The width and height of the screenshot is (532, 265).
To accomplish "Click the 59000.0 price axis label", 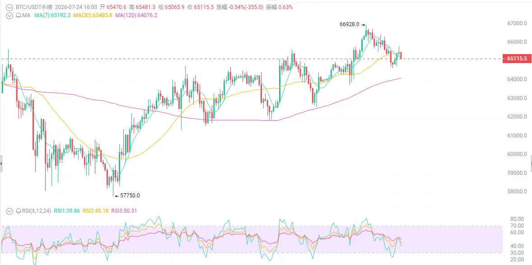I will [x=517, y=173].
